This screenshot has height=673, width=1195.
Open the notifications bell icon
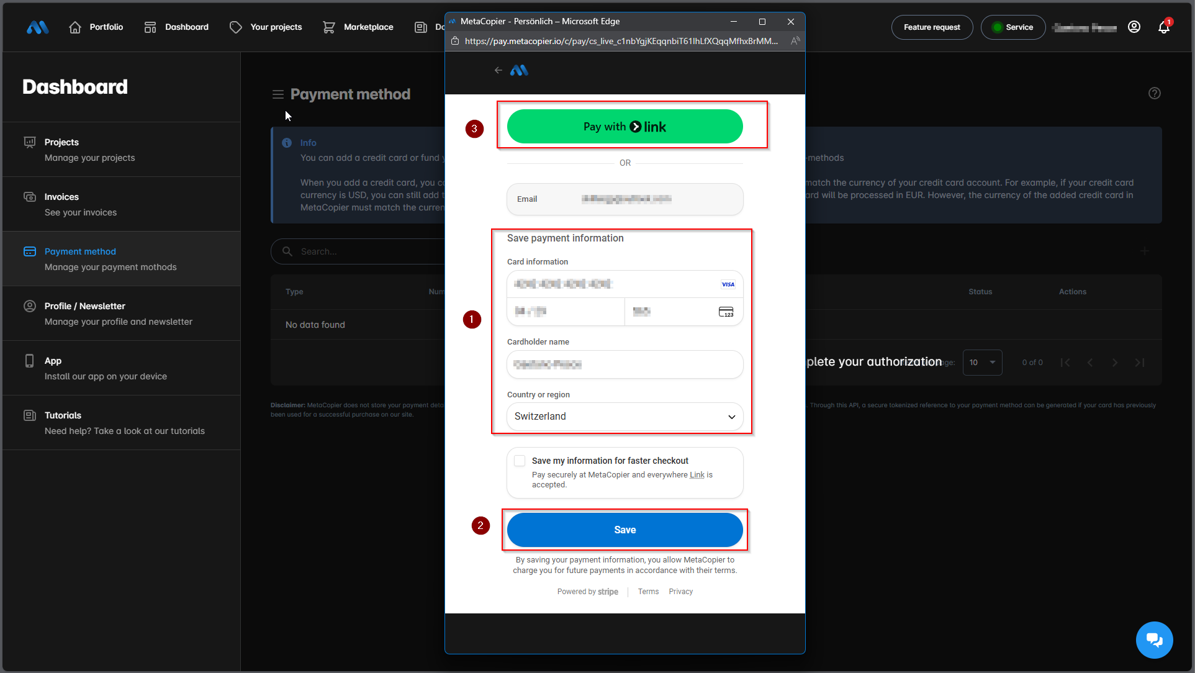coord(1163,27)
